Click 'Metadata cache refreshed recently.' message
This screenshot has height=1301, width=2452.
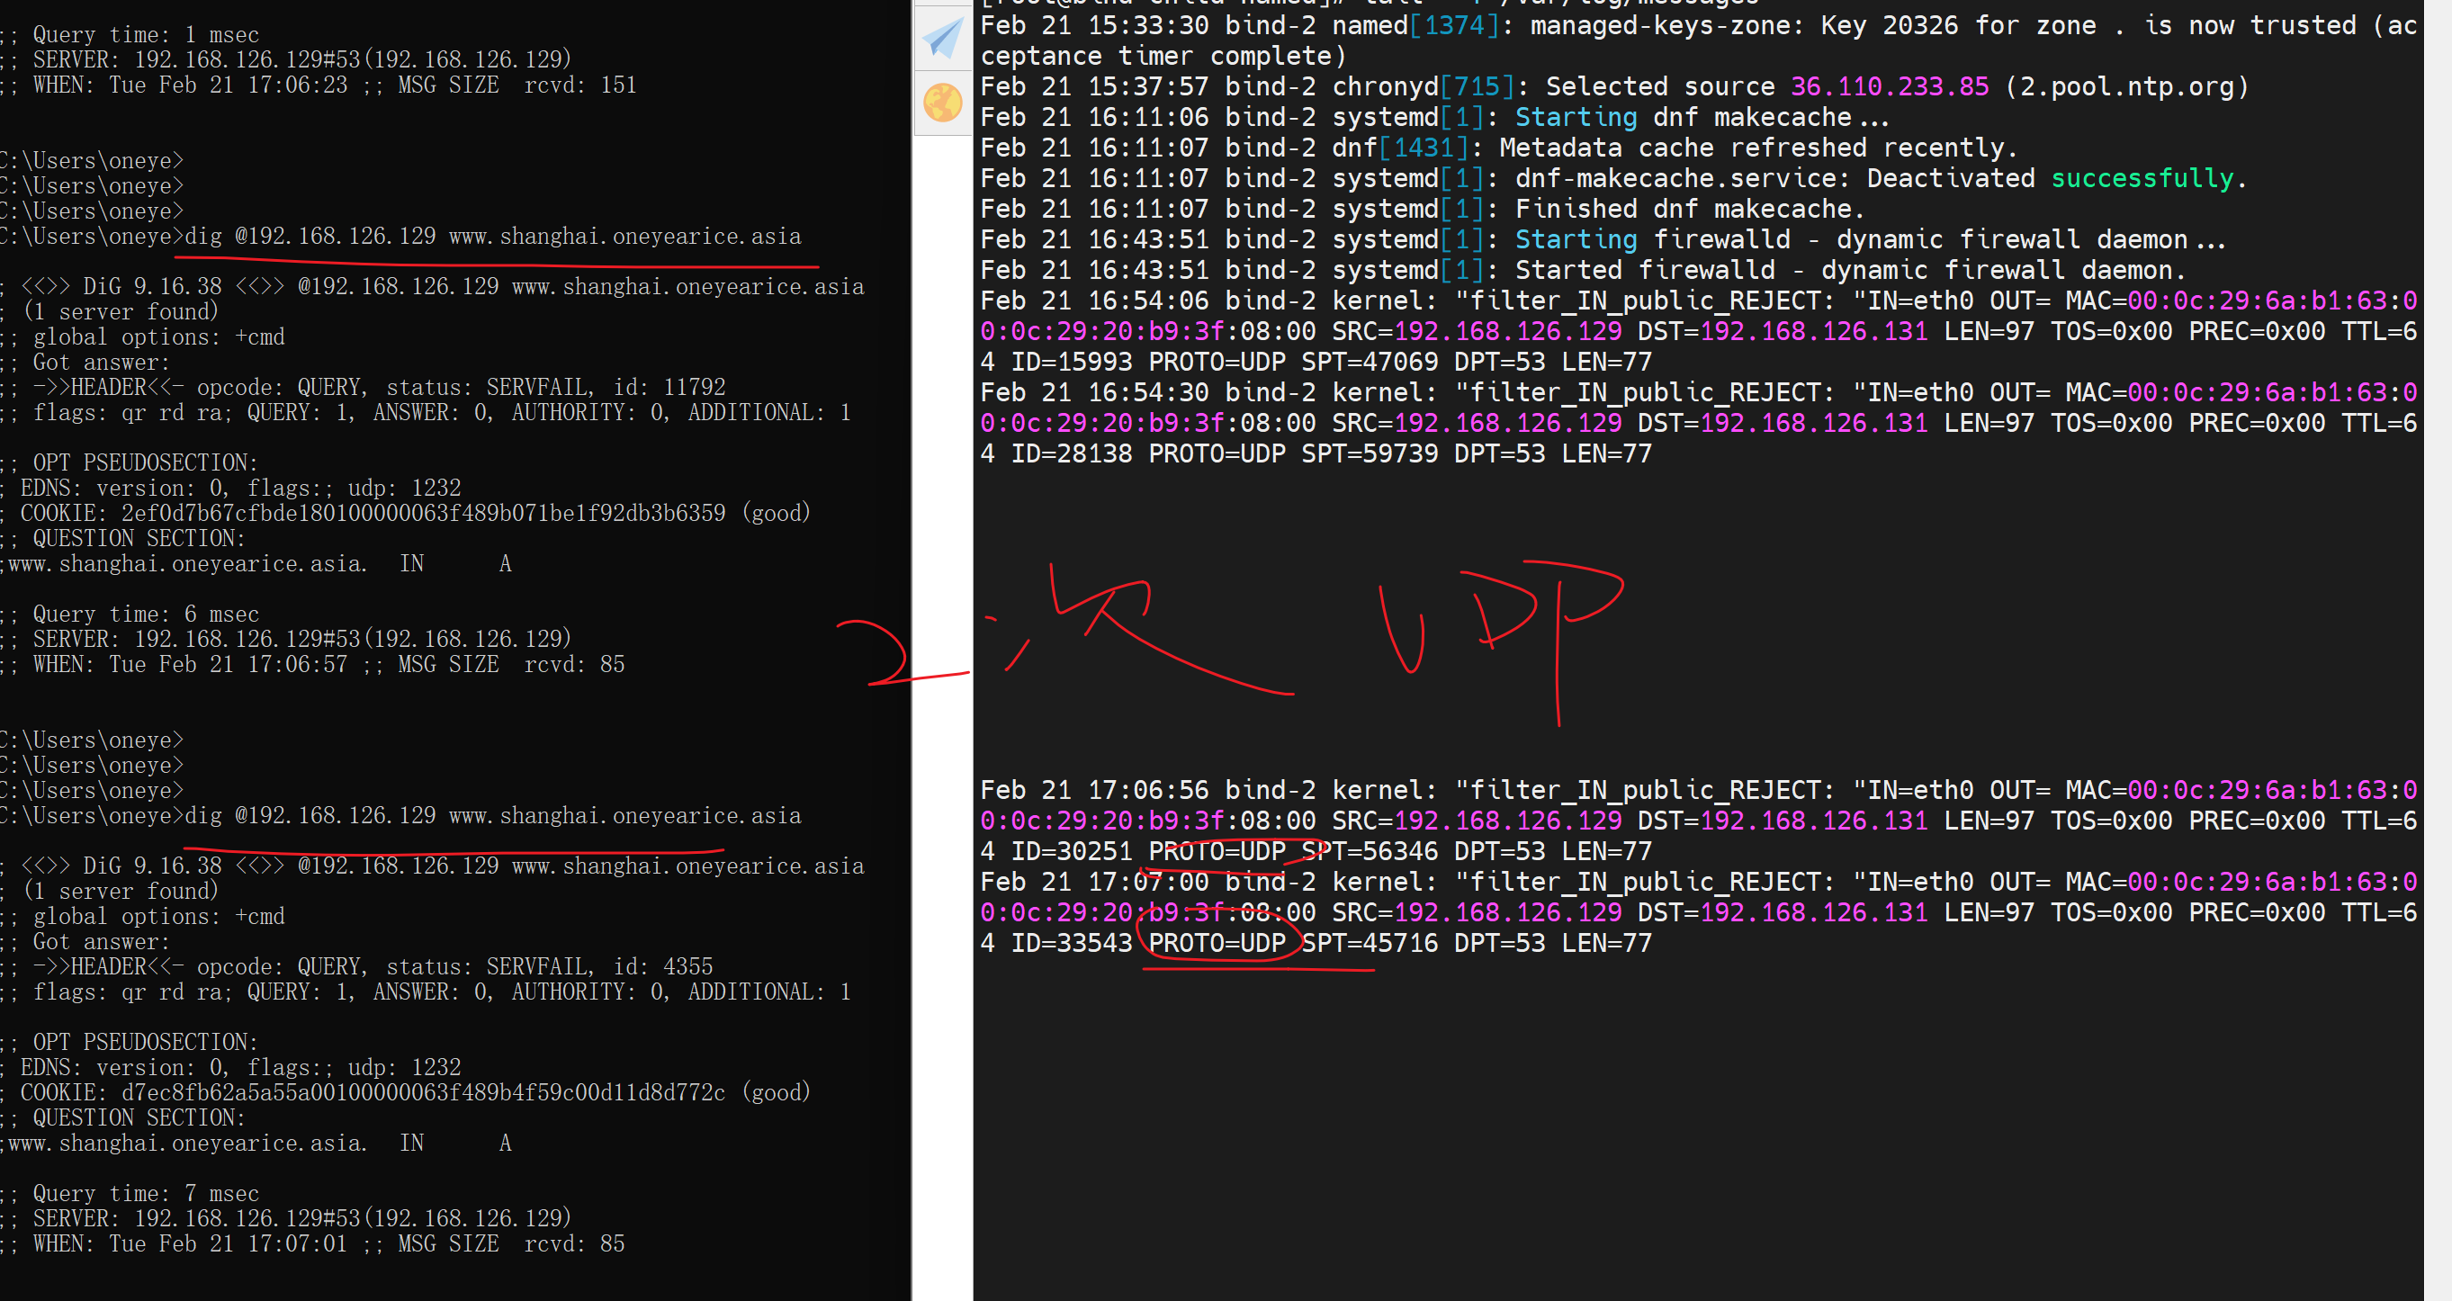click(x=1758, y=148)
